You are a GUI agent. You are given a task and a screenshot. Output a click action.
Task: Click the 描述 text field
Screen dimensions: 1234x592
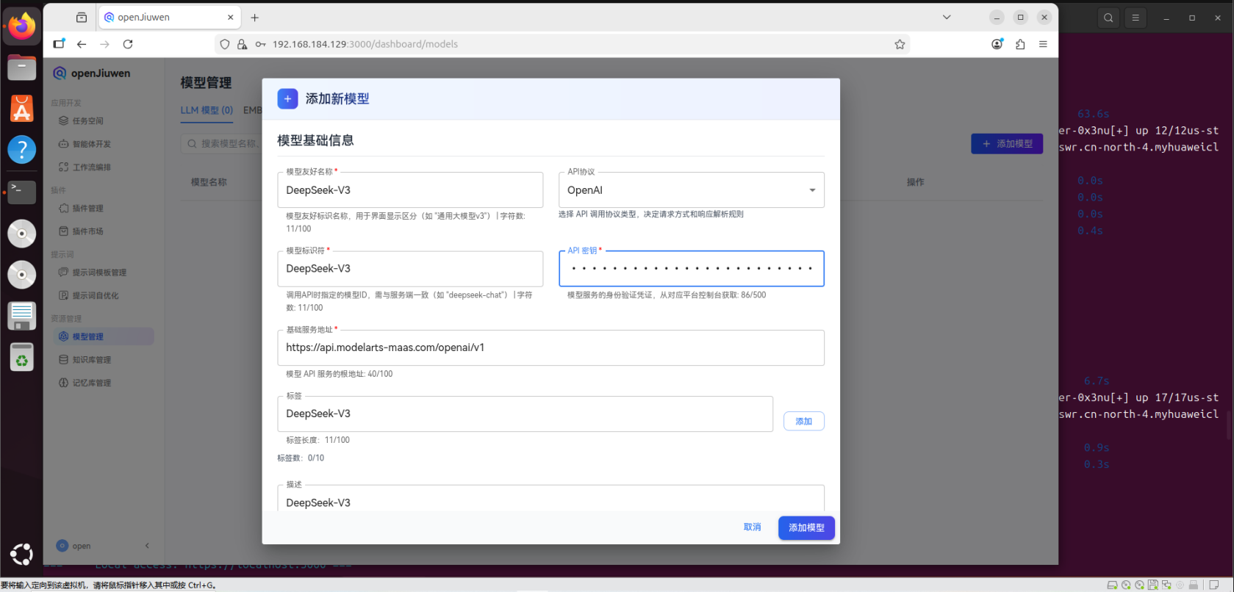click(x=550, y=499)
